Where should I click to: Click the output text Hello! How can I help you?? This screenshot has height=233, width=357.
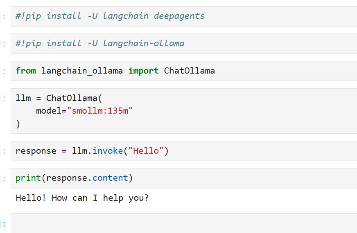tap(82, 198)
